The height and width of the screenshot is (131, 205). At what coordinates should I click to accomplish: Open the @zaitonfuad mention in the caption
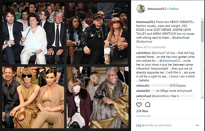181,38
